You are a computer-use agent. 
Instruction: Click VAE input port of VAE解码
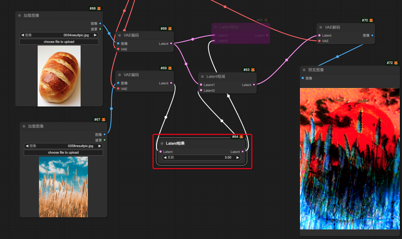[319, 41]
